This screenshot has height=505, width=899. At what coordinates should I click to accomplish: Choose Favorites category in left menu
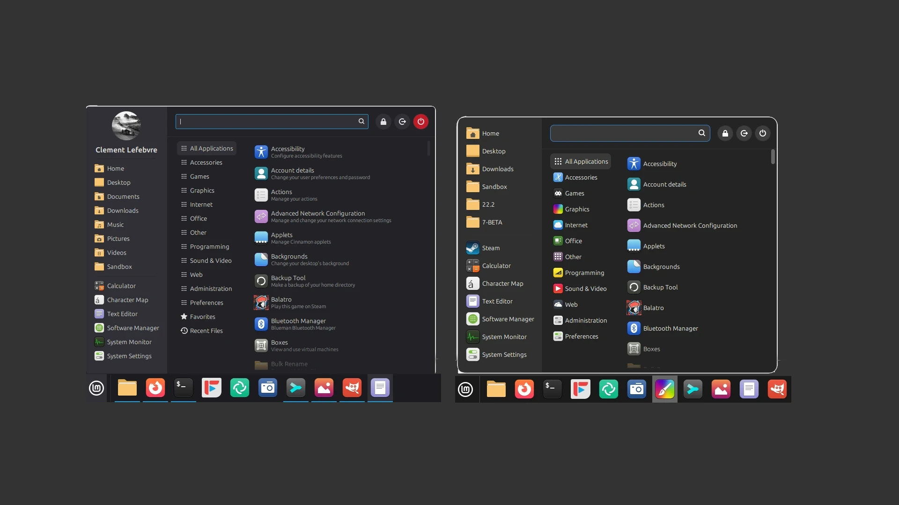202,317
